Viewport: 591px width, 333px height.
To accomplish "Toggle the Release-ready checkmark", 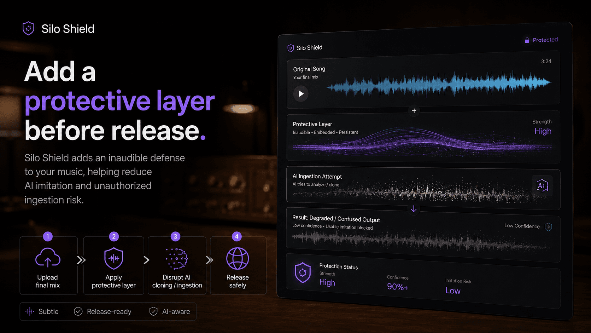I will (78, 311).
